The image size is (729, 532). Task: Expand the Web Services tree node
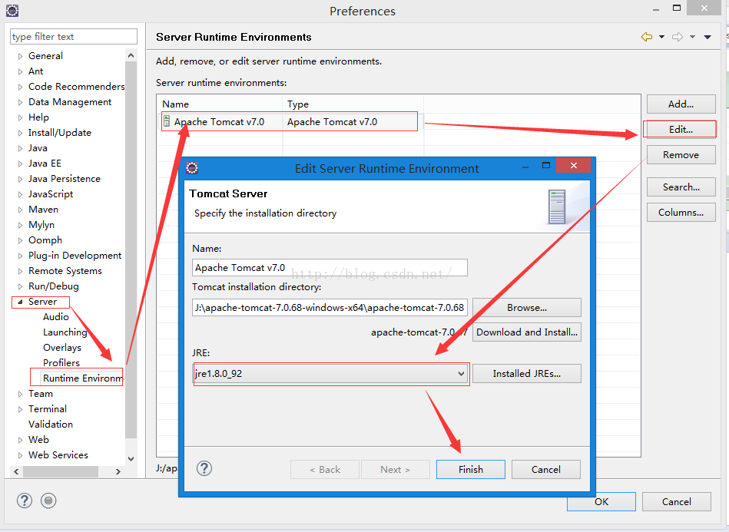pos(20,455)
